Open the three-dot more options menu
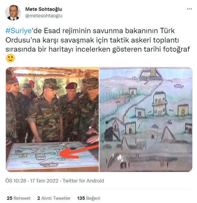 point(189,9)
